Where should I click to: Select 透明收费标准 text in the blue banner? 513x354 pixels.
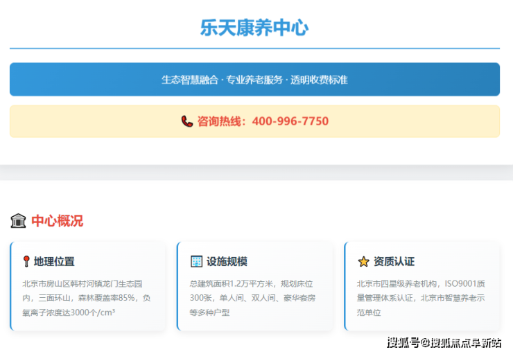(319, 80)
